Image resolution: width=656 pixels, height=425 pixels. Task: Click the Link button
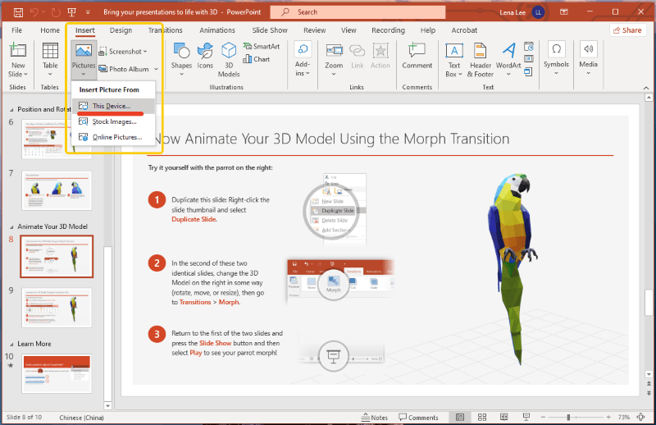(x=358, y=56)
